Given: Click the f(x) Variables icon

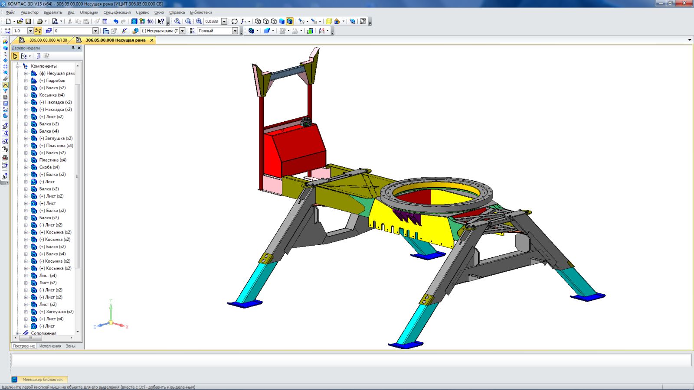Looking at the screenshot, I should pyautogui.click(x=151, y=21).
